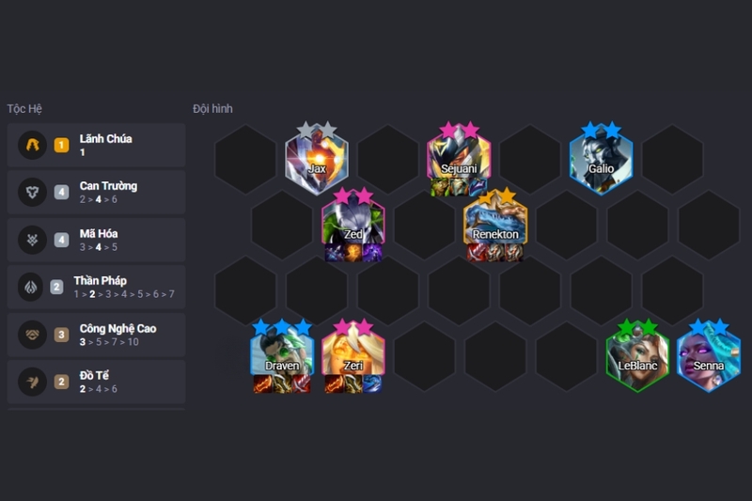This screenshot has width=752, height=501.
Task: Select the Công Nghệ Cao trait icon
Action: pos(32,335)
